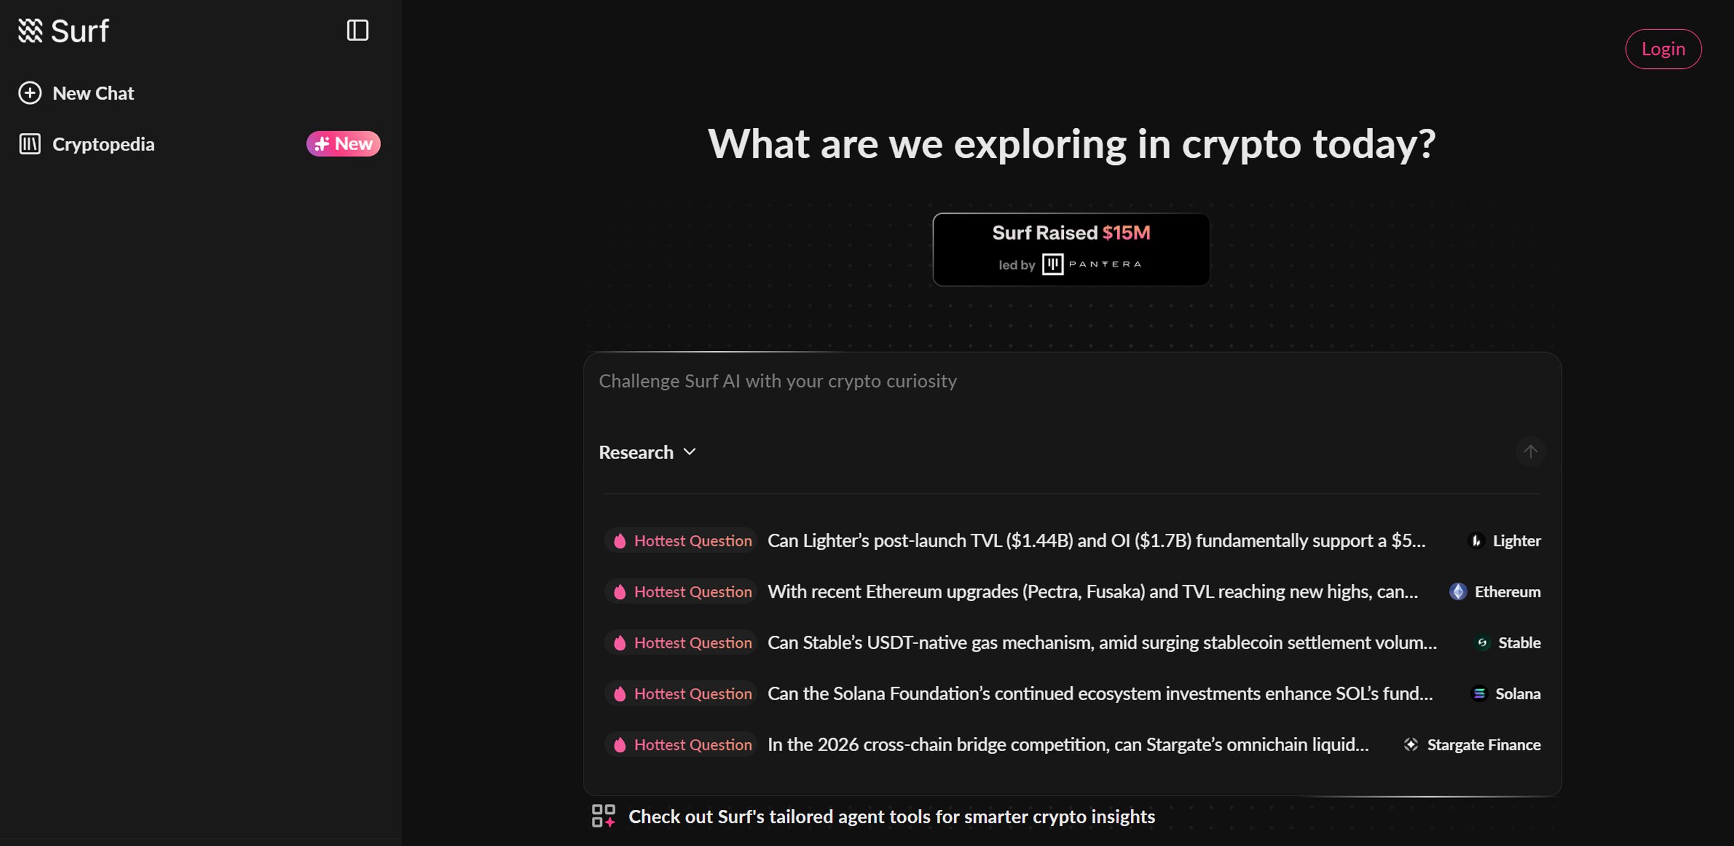The image size is (1734, 846).
Task: Click the Surf wave logo icon
Action: click(30, 30)
